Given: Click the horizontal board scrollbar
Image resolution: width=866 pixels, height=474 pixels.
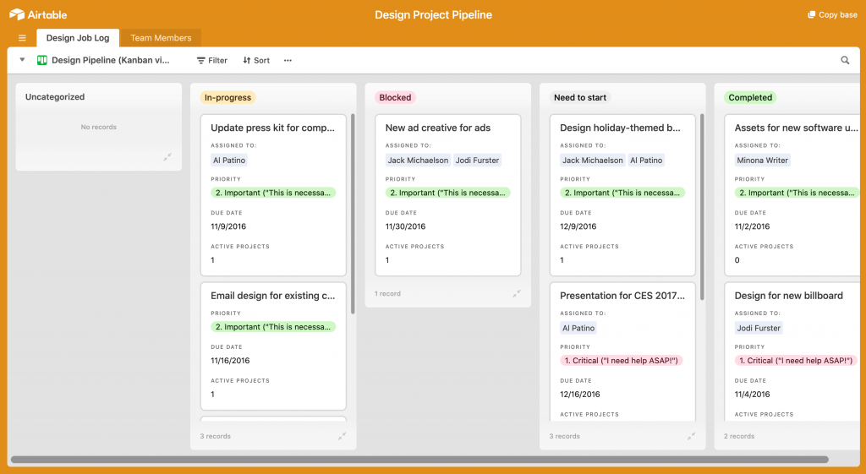Looking at the screenshot, I should coord(419,459).
